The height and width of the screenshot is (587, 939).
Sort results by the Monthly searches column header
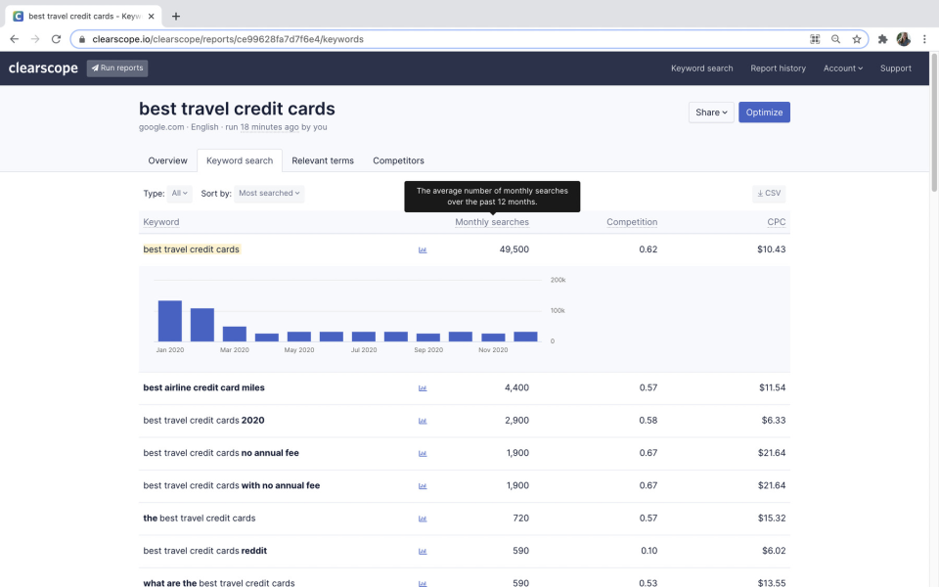491,222
